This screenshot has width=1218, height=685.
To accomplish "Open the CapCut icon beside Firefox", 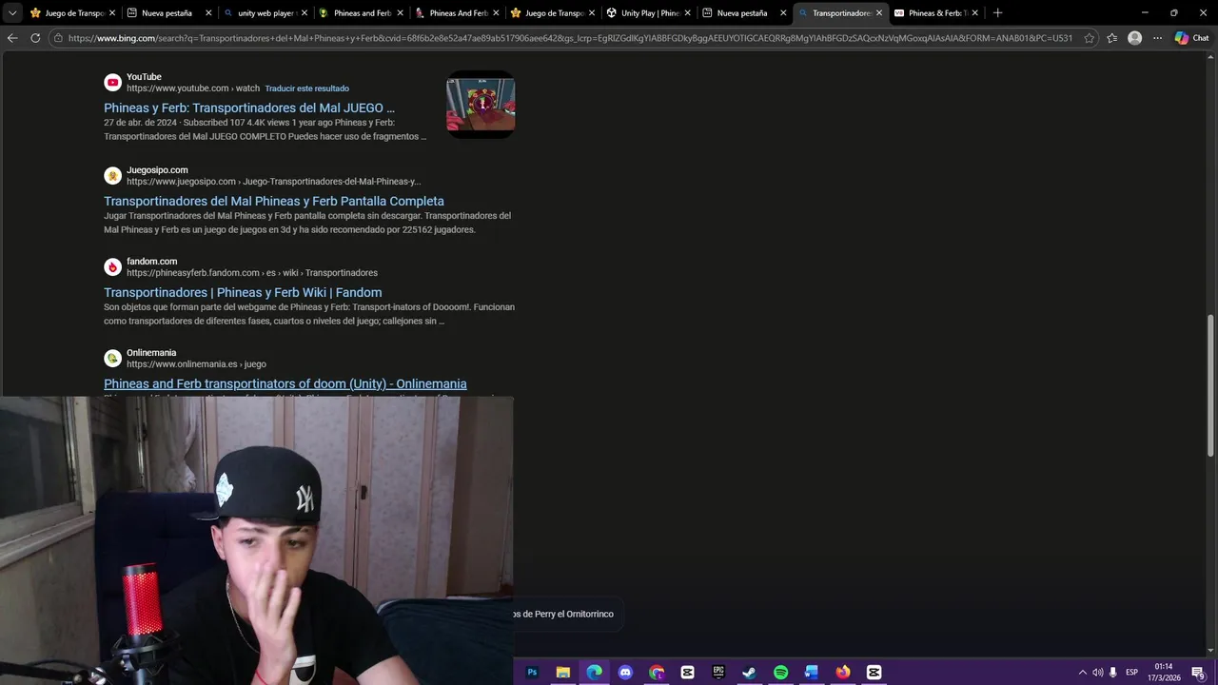I will point(874,673).
